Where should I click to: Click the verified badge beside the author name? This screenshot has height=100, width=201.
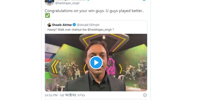pos(89,0)
